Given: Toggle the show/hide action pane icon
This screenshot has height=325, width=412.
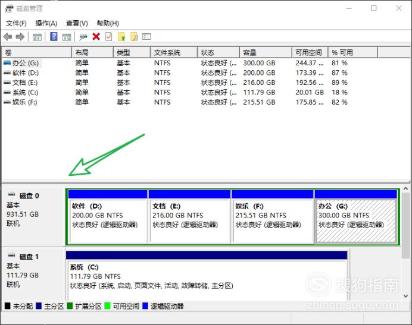Looking at the screenshot, I should pyautogui.click(x=67, y=37).
